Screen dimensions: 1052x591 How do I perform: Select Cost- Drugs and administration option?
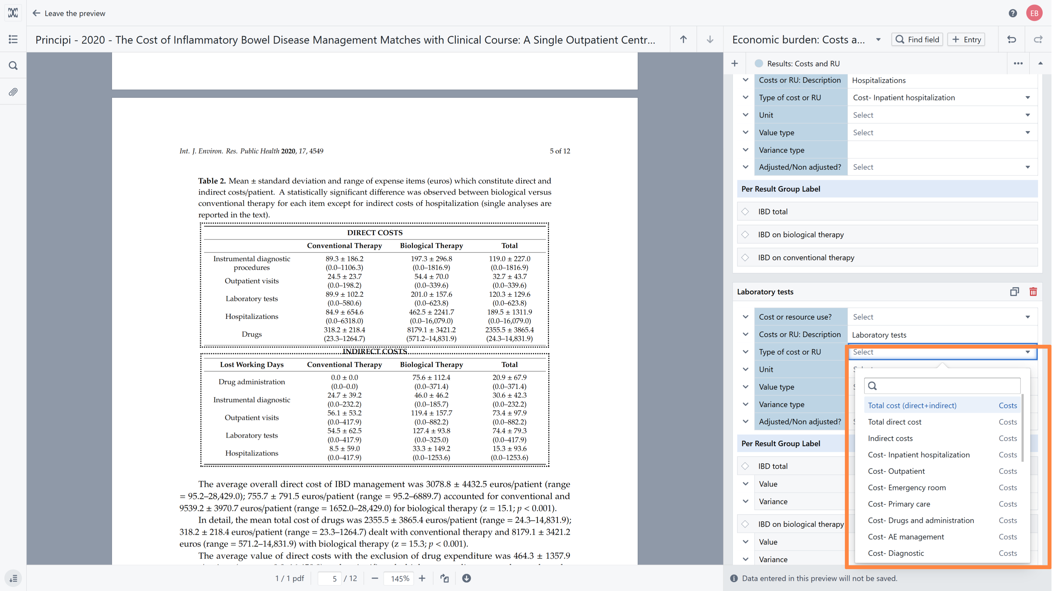tap(942, 520)
